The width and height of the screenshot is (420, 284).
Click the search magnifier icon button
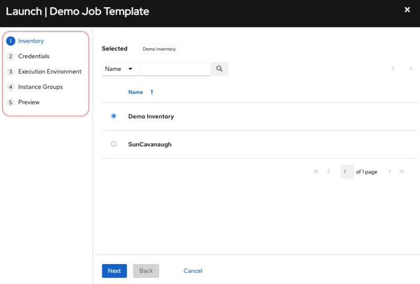pyautogui.click(x=219, y=69)
